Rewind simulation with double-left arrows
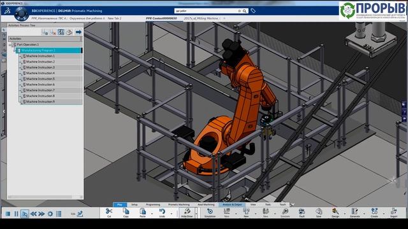The image size is (408, 229). pos(34,214)
